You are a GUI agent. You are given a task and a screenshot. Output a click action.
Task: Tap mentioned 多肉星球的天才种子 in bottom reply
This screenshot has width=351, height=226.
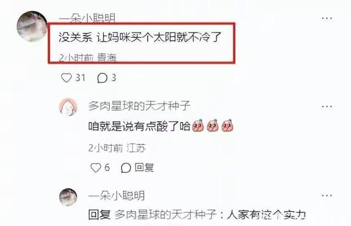tap(166, 214)
